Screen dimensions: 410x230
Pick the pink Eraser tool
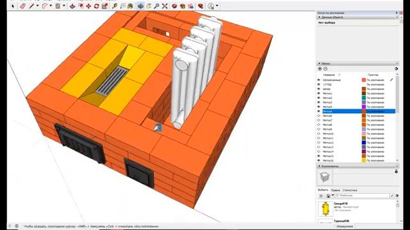click(22, 6)
